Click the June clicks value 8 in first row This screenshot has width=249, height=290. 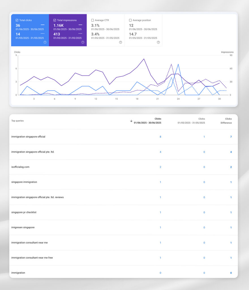click(x=160, y=137)
